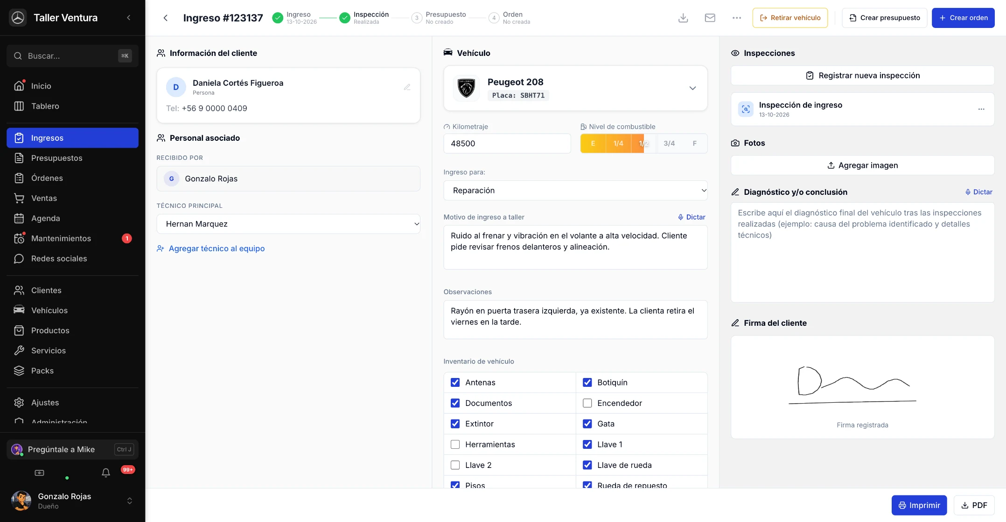The image size is (1006, 522).
Task: Click Agregar técnico al equipo link
Action: 211,248
